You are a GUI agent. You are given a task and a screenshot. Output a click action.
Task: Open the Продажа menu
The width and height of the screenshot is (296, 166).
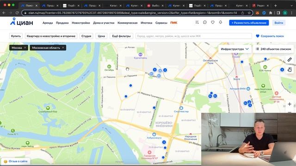click(62, 23)
